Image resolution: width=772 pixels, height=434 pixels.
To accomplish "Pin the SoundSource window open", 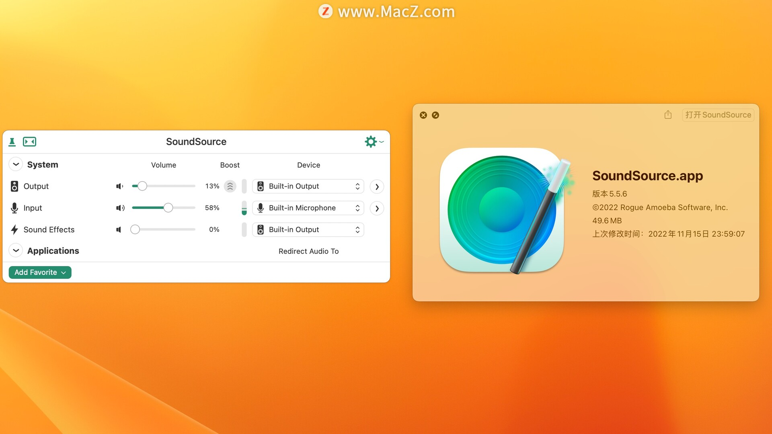I will click(12, 142).
